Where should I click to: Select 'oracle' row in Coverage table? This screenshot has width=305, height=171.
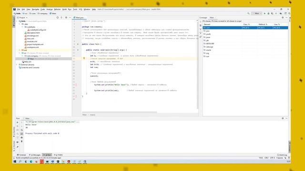tap(245, 50)
